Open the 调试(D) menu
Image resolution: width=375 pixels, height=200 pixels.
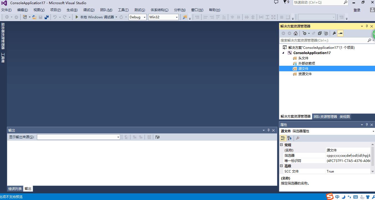pos(89,10)
